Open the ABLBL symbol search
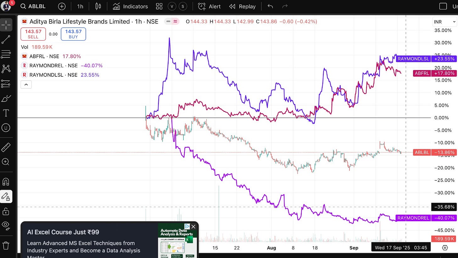The width and height of the screenshot is (458, 258). (32, 6)
